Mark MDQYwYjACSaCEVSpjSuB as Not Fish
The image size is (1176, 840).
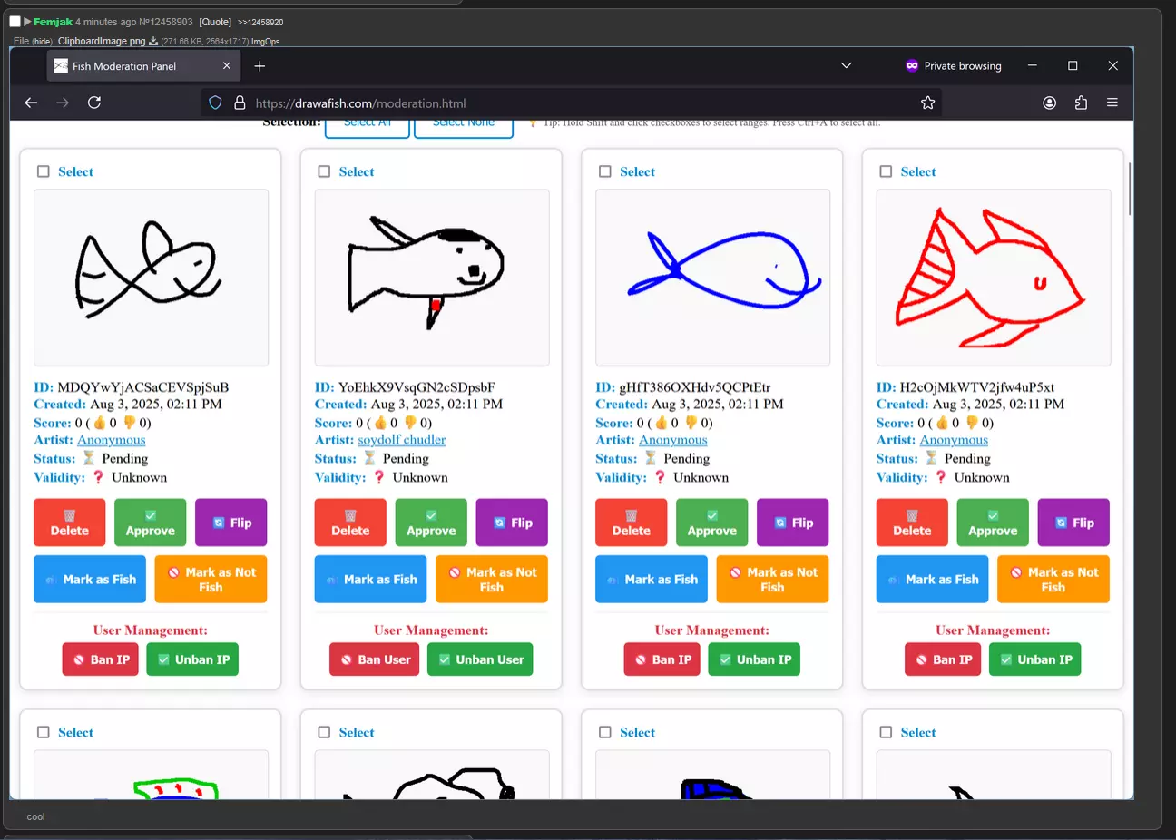(211, 579)
